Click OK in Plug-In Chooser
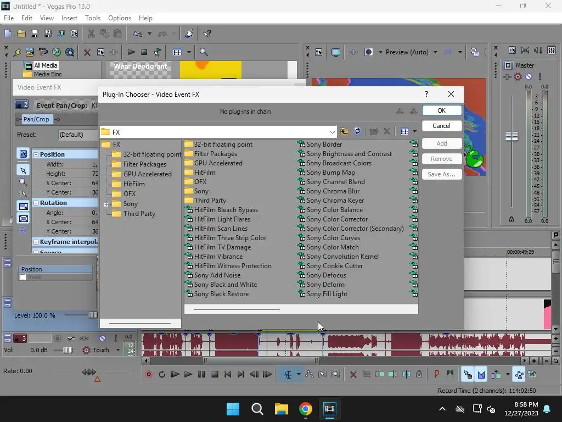This screenshot has height=422, width=562. [442, 110]
